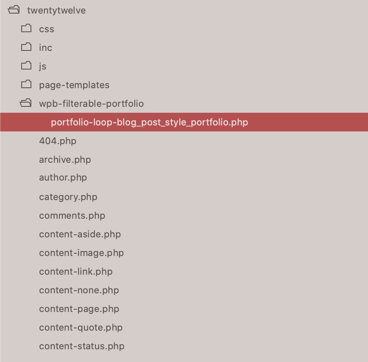Open content-status.php file
Viewport: 368px width, 362px height.
[x=82, y=346]
